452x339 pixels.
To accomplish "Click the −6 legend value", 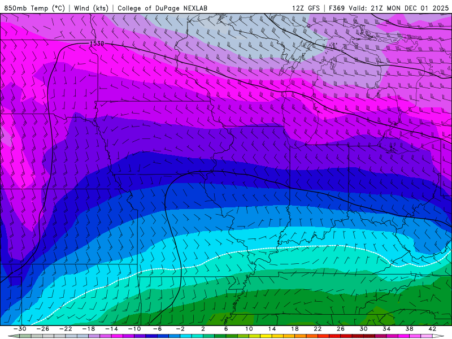I will point(158,329).
